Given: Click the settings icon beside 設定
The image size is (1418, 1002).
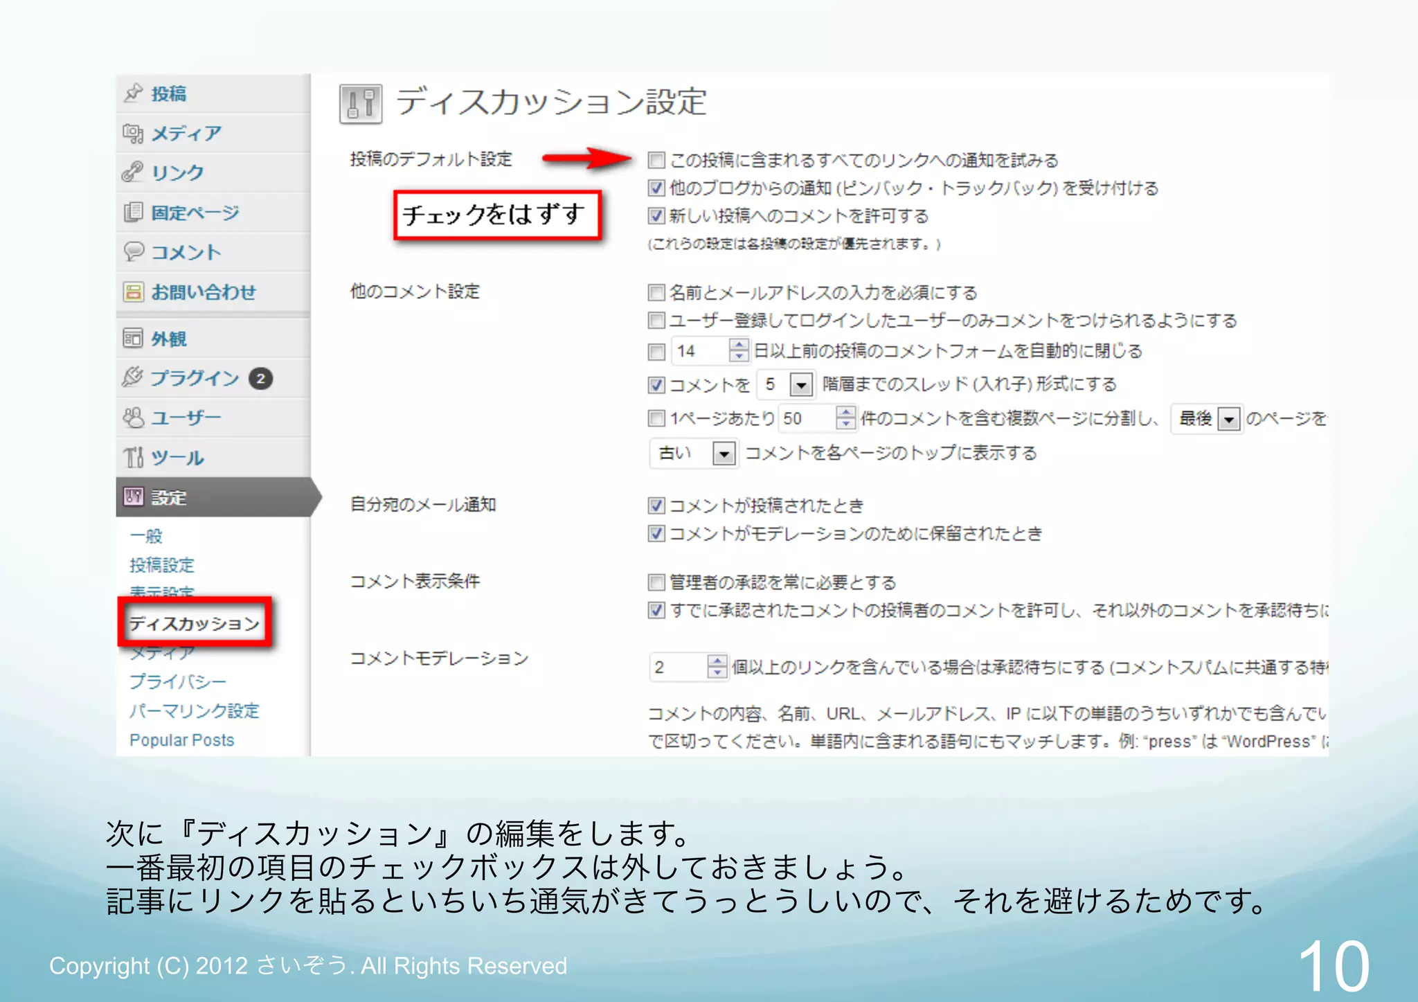Looking at the screenshot, I should click(x=133, y=496).
